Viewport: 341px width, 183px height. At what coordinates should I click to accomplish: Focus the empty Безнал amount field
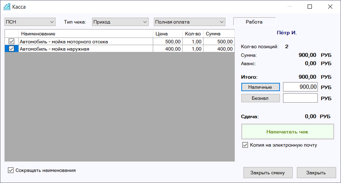(300, 98)
